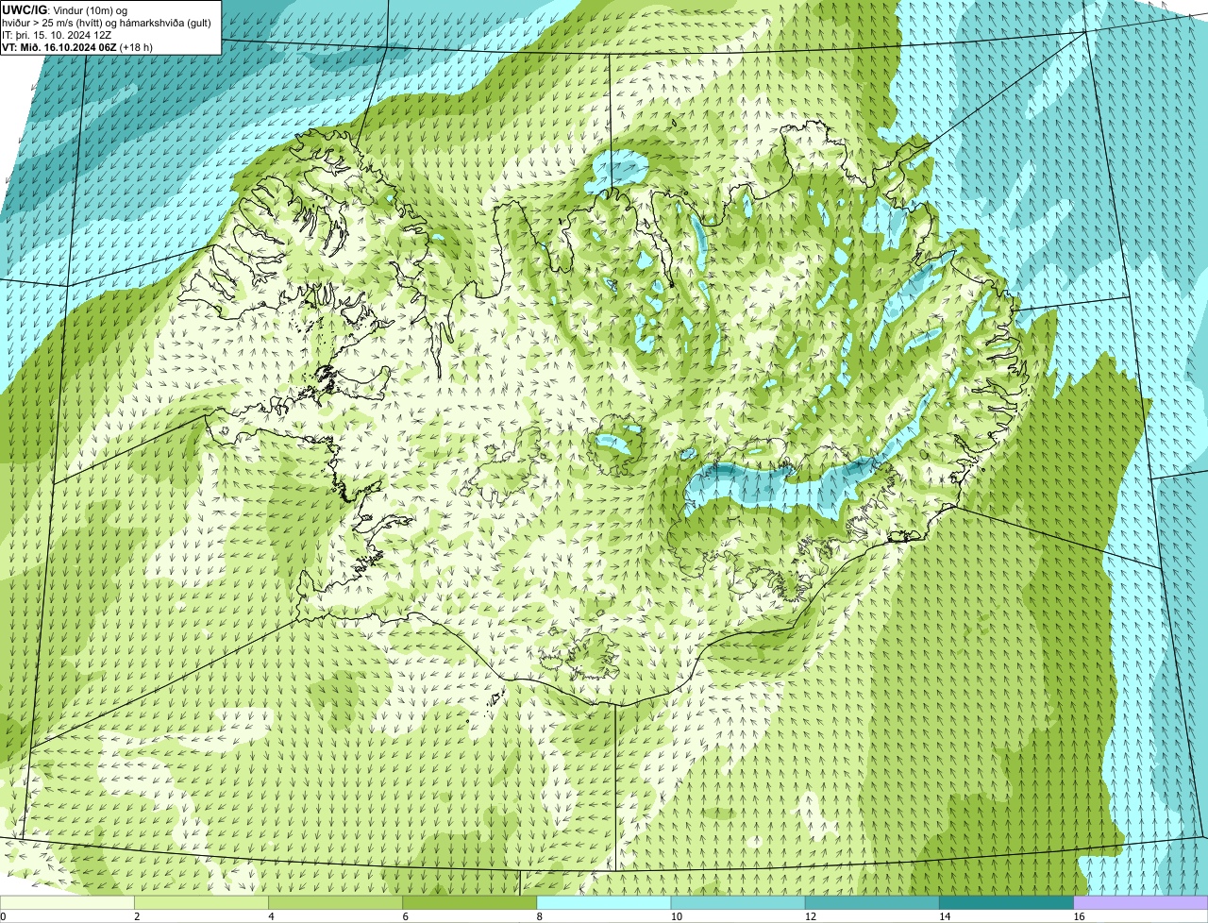The width and height of the screenshot is (1208, 923).
Task: Click the 'VT: Mið. 16.10.2024 06Z (+18 h)' line
Action: point(77,46)
